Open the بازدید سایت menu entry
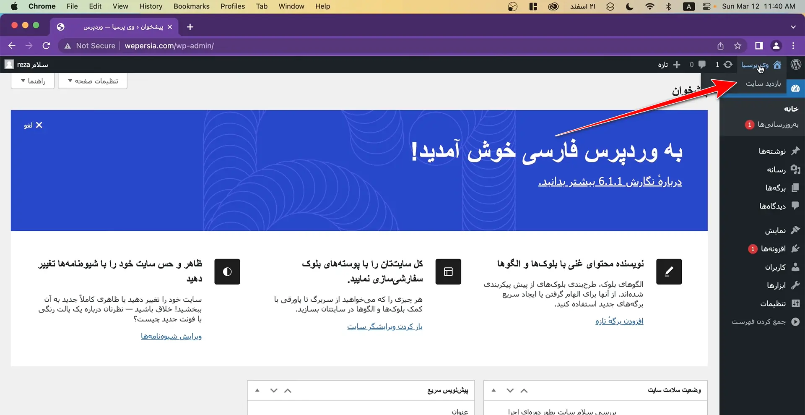This screenshot has height=415, width=805. (763, 84)
